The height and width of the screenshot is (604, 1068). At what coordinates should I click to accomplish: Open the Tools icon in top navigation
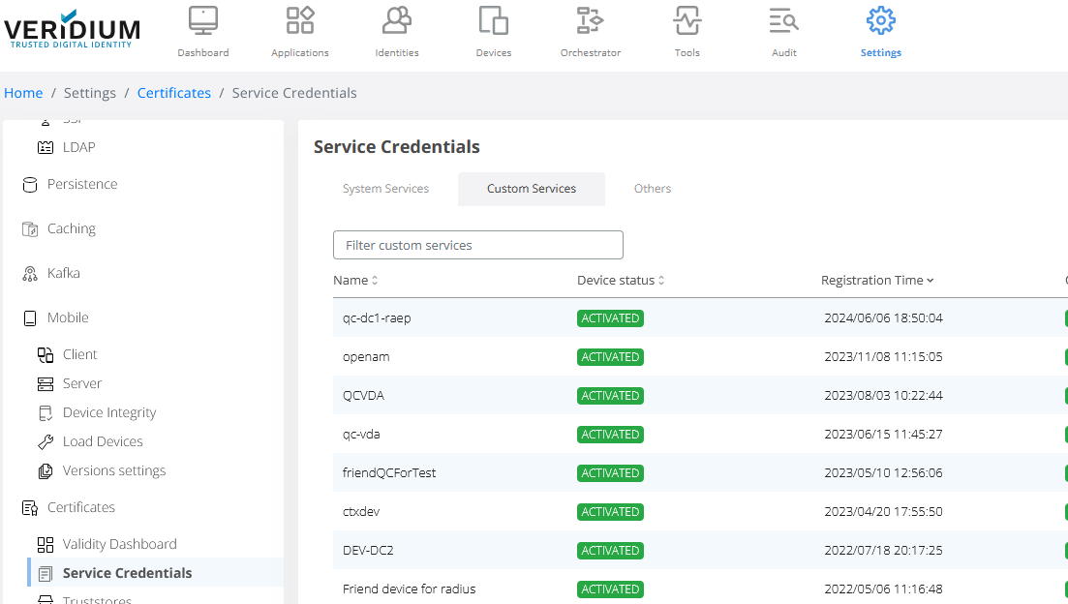point(687,20)
